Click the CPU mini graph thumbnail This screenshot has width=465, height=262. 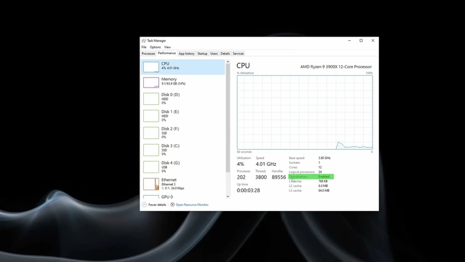[x=151, y=67]
